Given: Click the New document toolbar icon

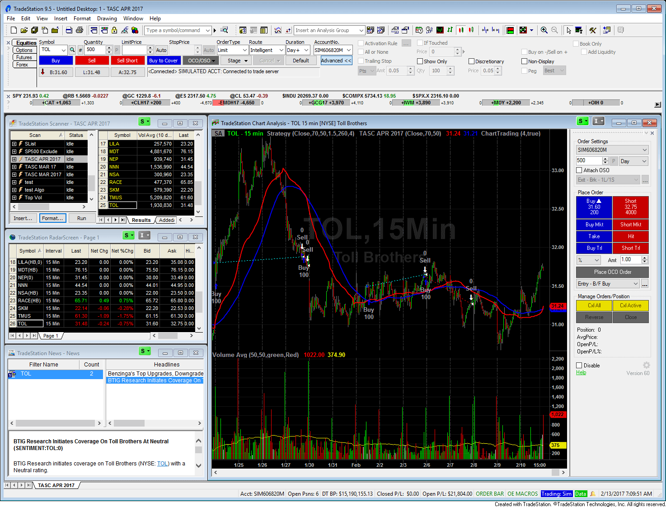Looking at the screenshot, I should click(x=14, y=30).
